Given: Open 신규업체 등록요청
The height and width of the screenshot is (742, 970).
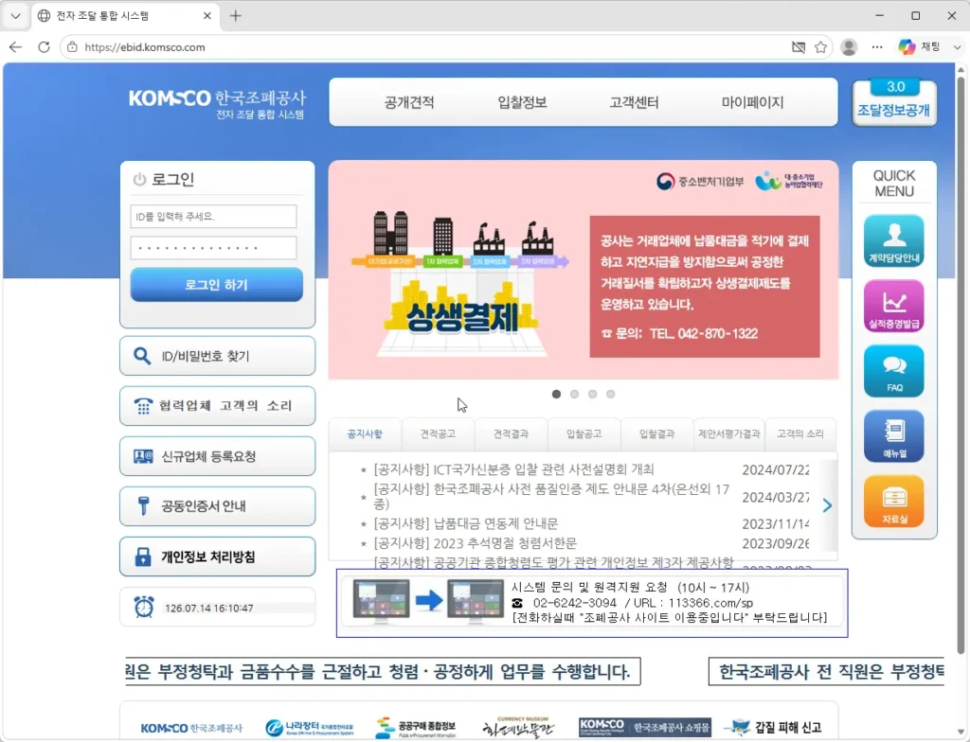Looking at the screenshot, I should (217, 456).
